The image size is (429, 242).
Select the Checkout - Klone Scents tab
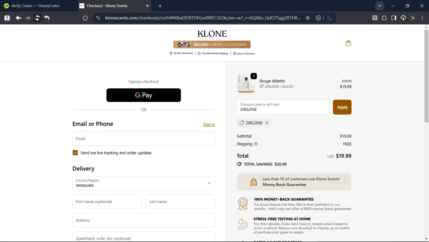115,6
